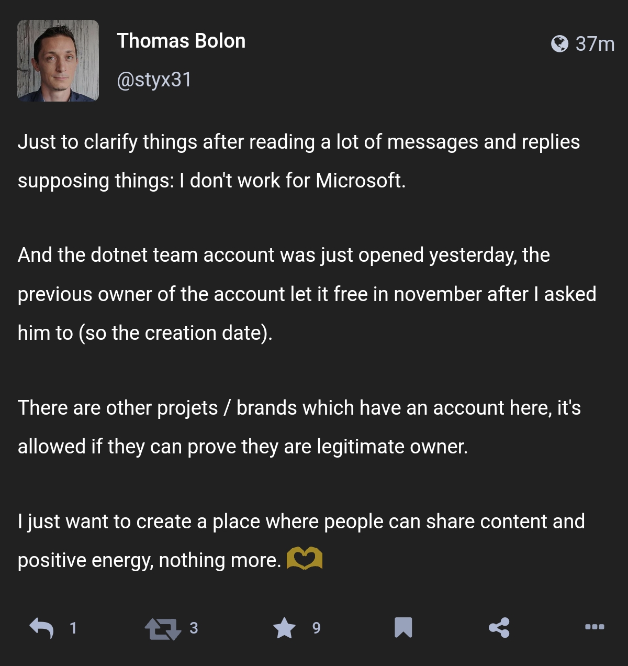View the boost count of 3

pyautogui.click(x=194, y=628)
